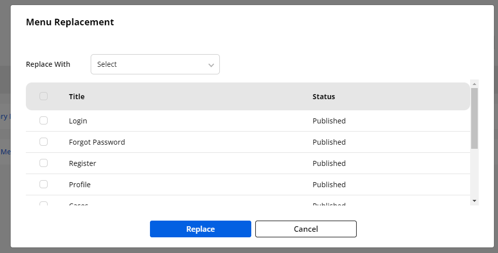Toggle the select-all checkbox in table header
This screenshot has height=253, width=498.
click(x=44, y=96)
